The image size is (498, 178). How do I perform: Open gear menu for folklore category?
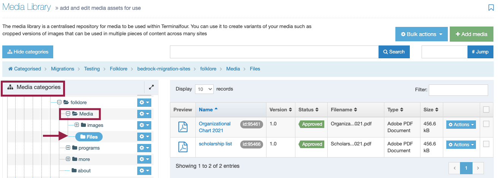[144, 103]
